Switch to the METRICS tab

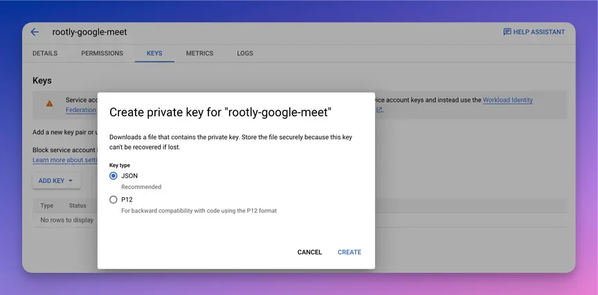coord(199,53)
